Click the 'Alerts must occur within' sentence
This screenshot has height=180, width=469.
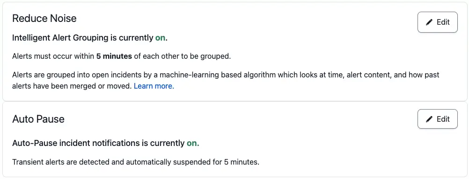(121, 56)
